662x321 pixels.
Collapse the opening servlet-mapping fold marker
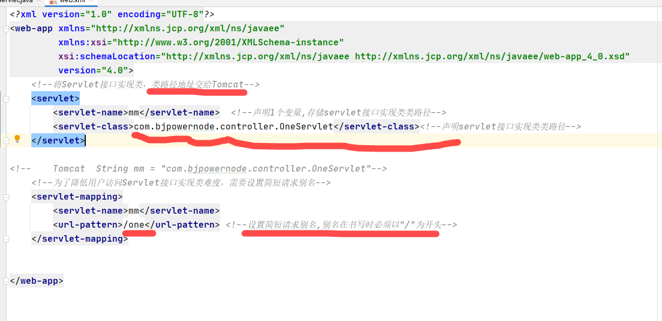pos(5,197)
